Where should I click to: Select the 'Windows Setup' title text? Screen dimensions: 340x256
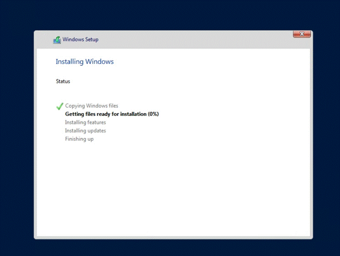(x=81, y=40)
